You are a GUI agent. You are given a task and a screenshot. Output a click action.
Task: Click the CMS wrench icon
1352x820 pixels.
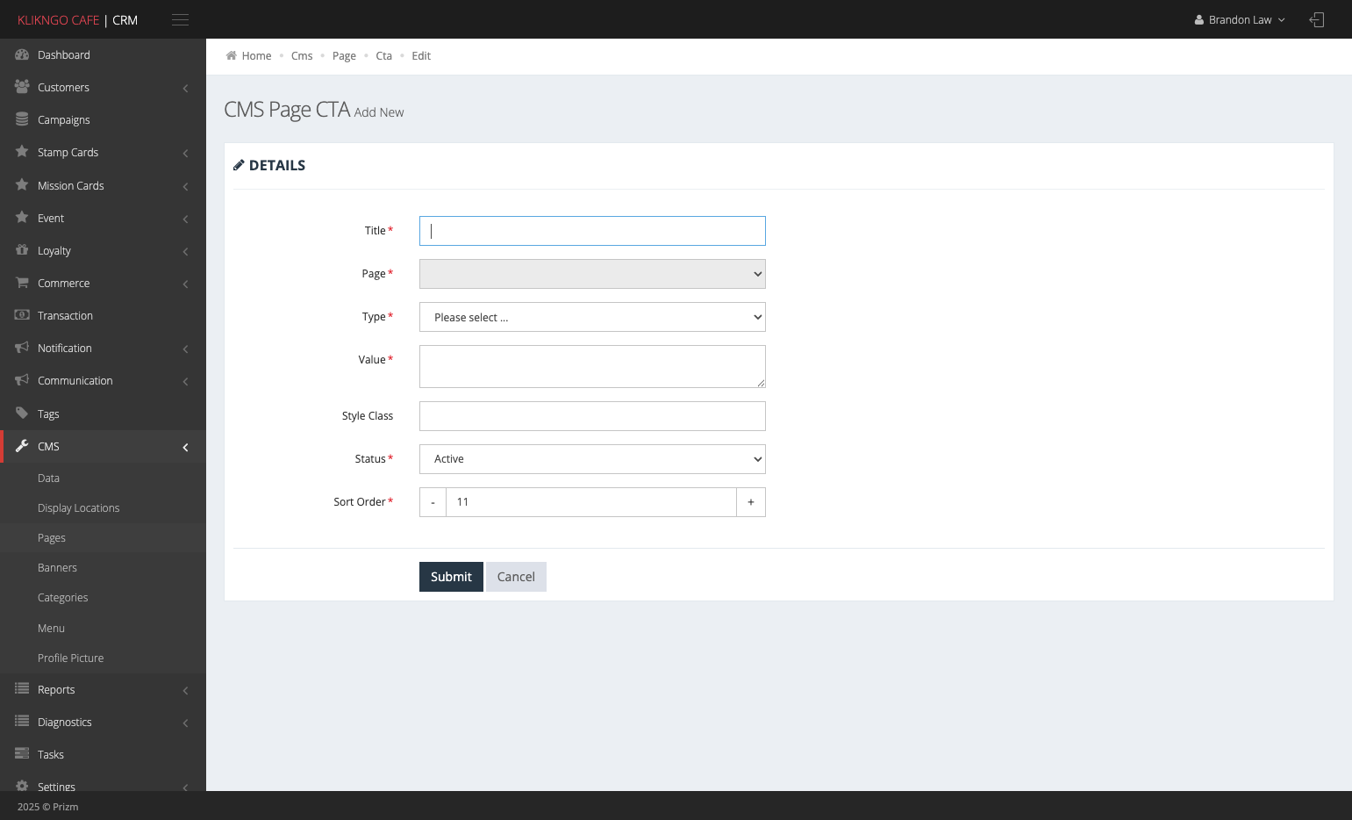pyautogui.click(x=22, y=446)
